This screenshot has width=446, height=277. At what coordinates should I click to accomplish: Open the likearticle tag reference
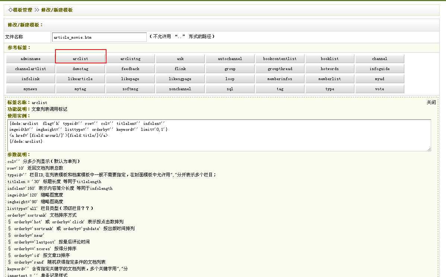click(x=80, y=79)
